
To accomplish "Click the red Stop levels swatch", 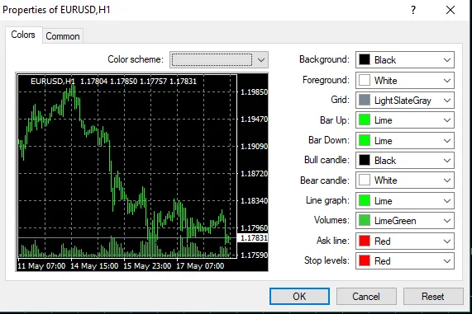I will tap(365, 260).
